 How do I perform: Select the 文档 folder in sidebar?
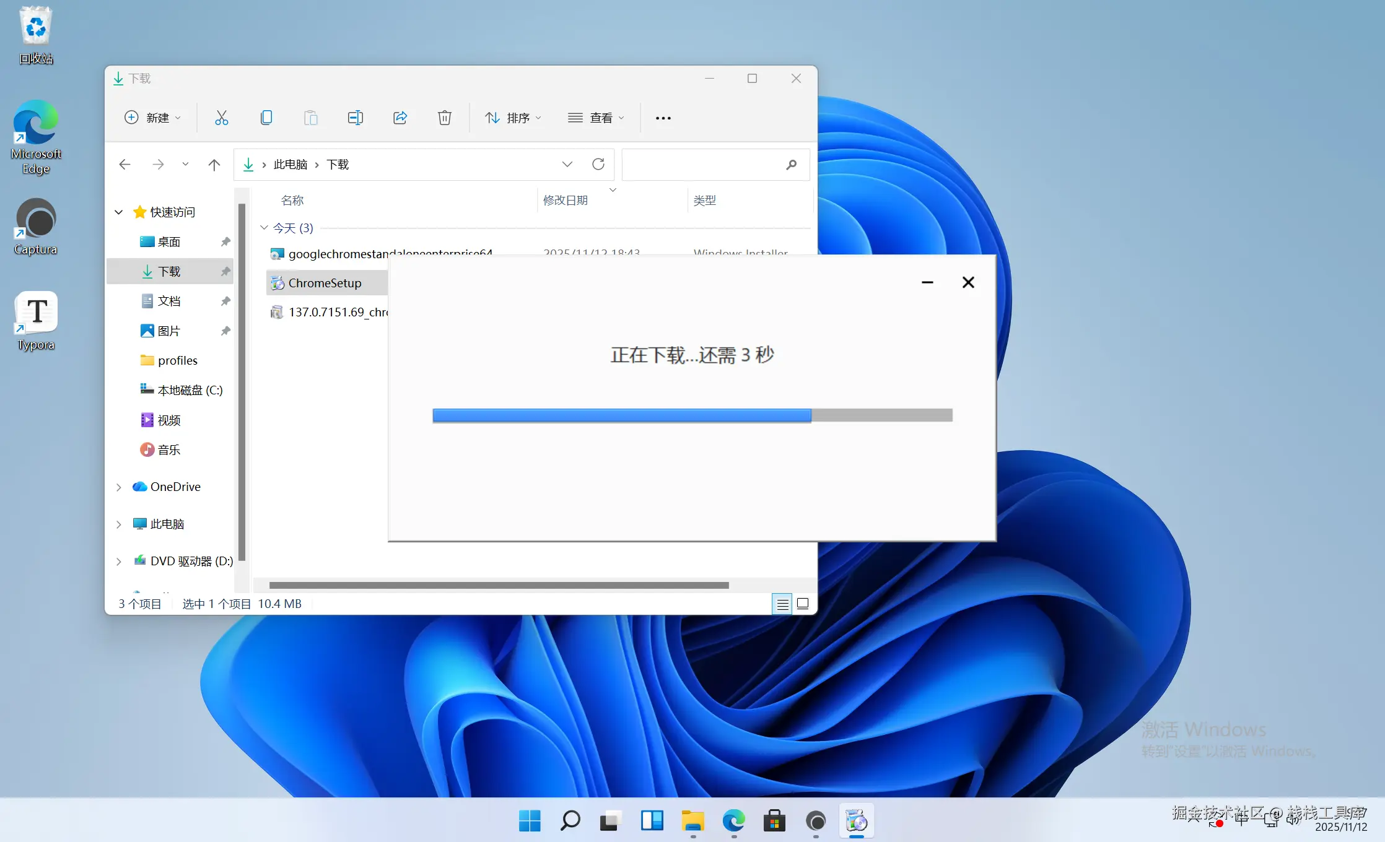(168, 302)
